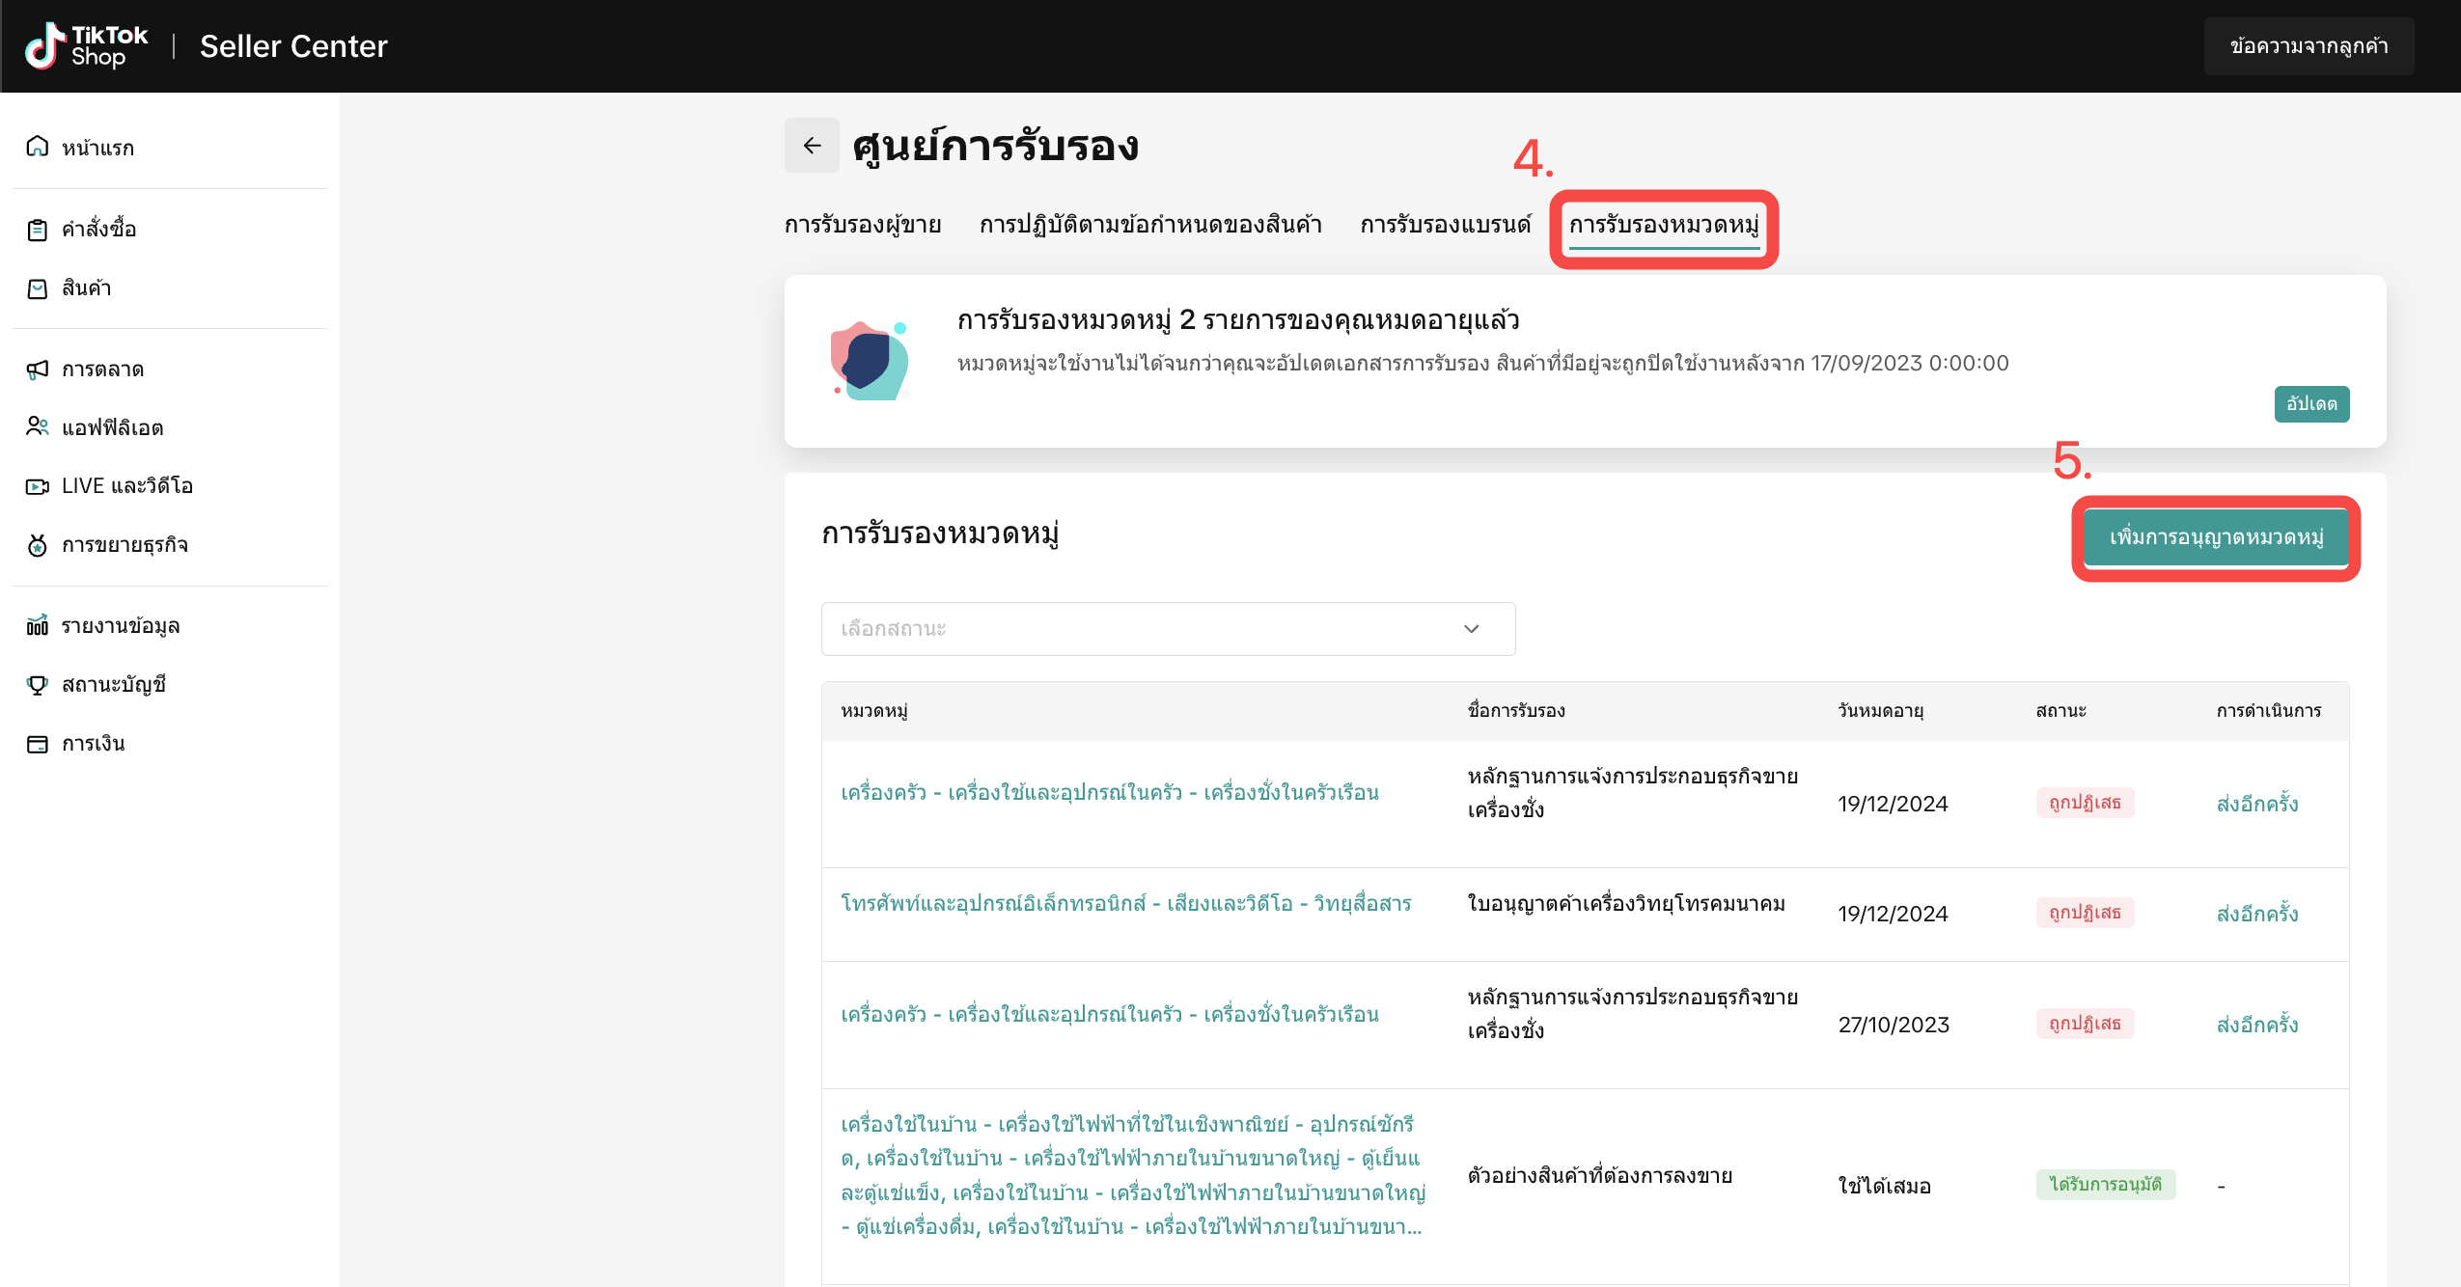Viewport: 2461px width, 1287px height.
Task: Click the data report chart icon
Action: point(38,626)
